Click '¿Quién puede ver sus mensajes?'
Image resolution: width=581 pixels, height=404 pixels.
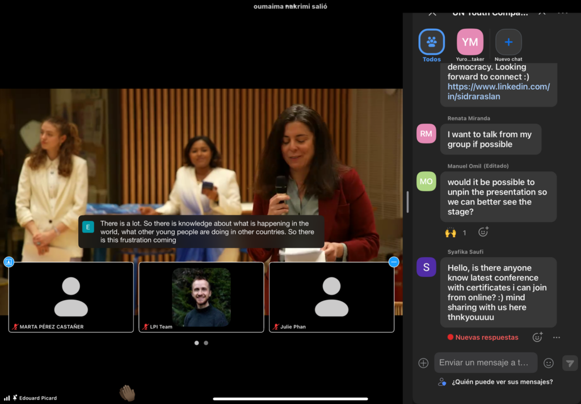(x=502, y=382)
